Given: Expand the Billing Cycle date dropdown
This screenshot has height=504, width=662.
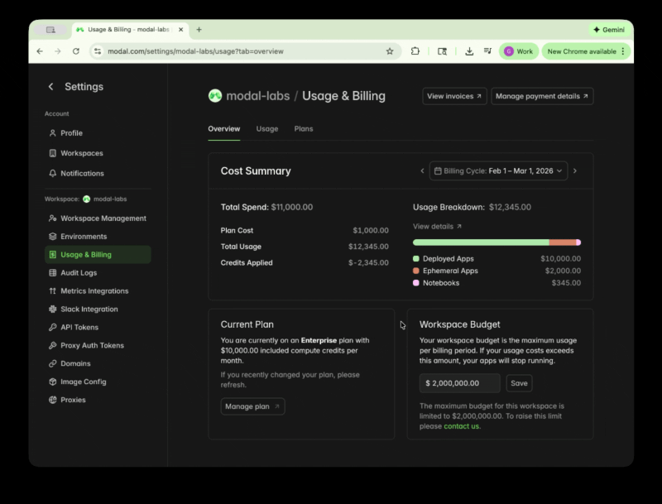Looking at the screenshot, I should click(x=498, y=171).
